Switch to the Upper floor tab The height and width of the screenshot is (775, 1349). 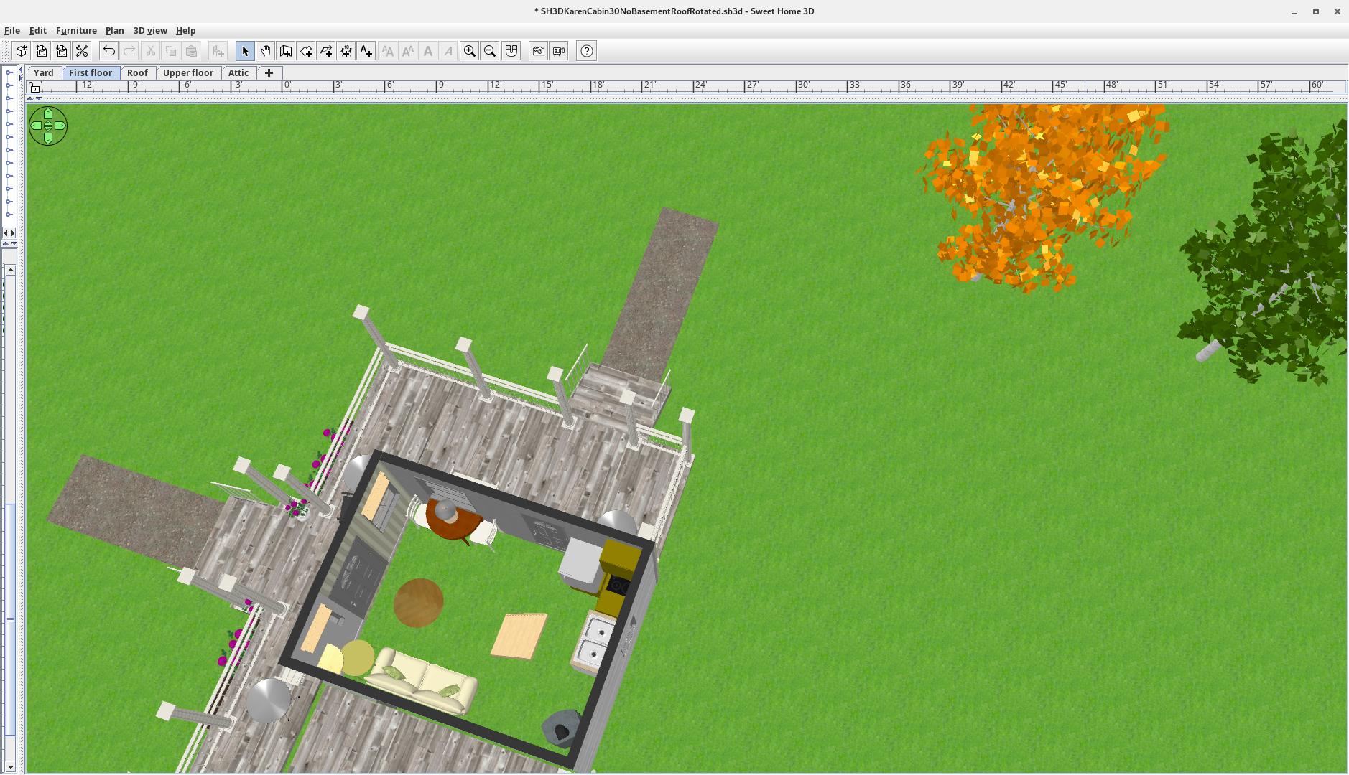(187, 73)
